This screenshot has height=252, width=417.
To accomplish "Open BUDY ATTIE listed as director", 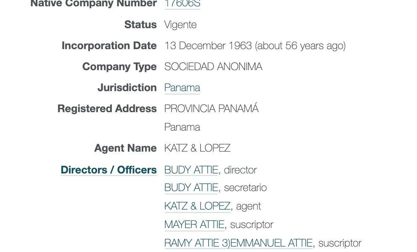I will (191, 170).
